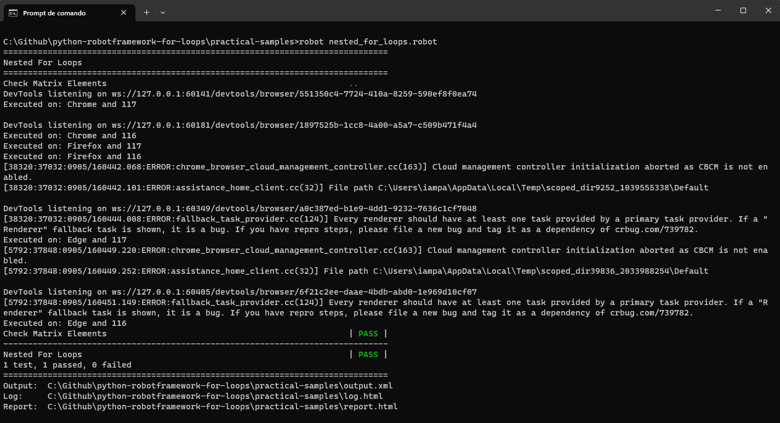The height and width of the screenshot is (423, 780).
Task: Click PASS status beside Nested For Loops
Action: coord(368,354)
